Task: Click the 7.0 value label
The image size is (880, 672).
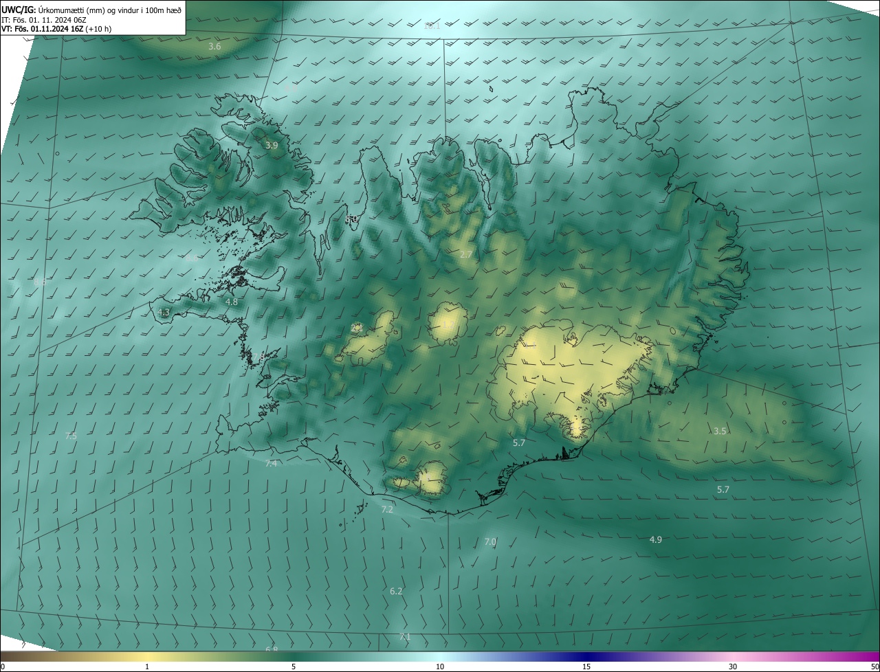Action: 490,542
